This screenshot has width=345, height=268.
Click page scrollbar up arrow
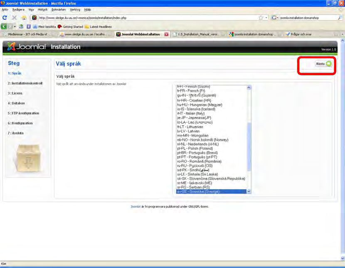pos(343,40)
